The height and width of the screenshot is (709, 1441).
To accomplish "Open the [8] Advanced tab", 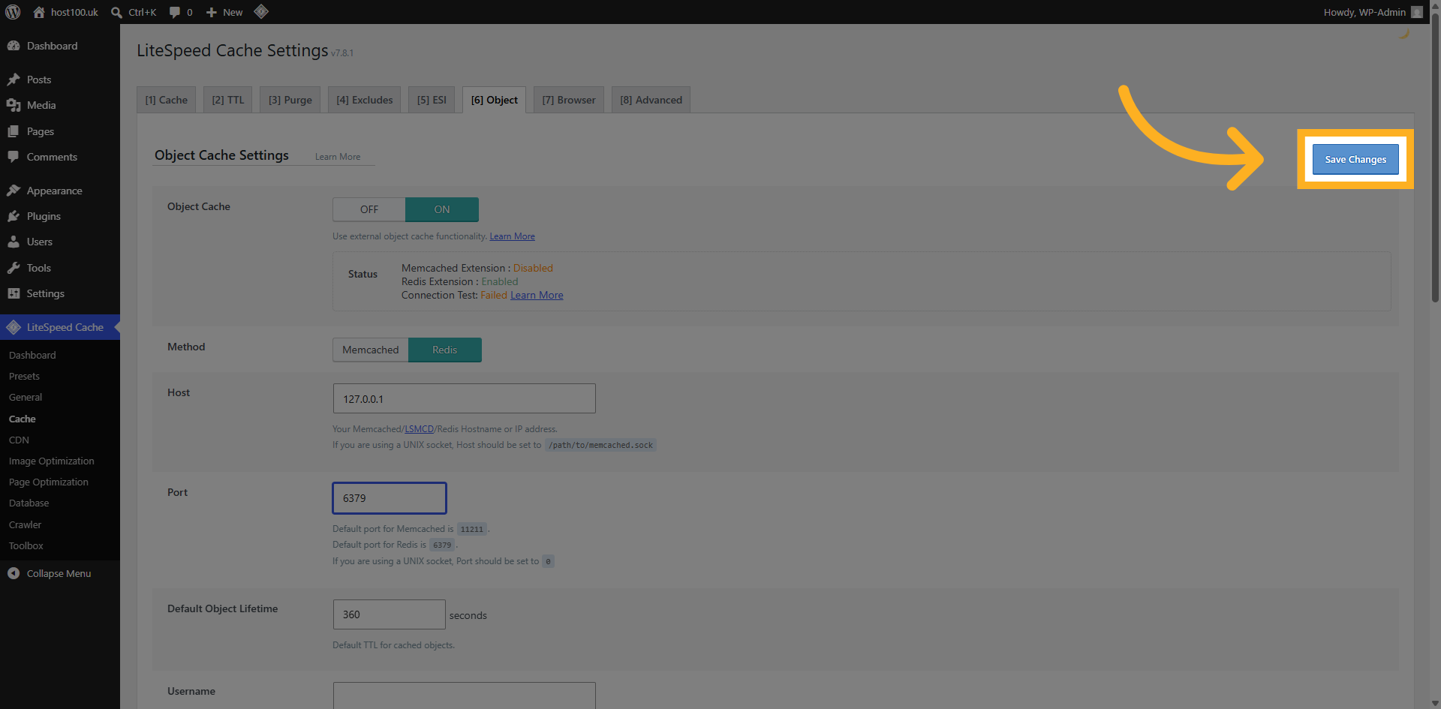I will pos(651,100).
